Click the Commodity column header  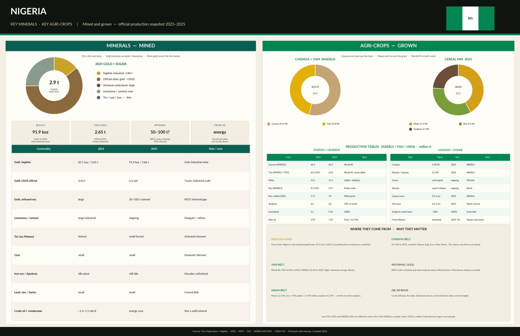pyautogui.click(x=44, y=149)
